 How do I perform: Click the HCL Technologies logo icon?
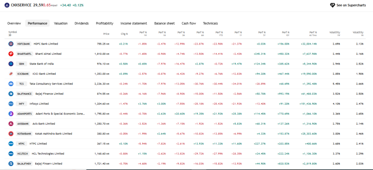pyautogui.click(x=11, y=154)
